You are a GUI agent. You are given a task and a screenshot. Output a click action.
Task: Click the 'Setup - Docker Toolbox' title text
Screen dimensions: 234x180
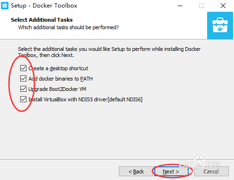point(44,6)
